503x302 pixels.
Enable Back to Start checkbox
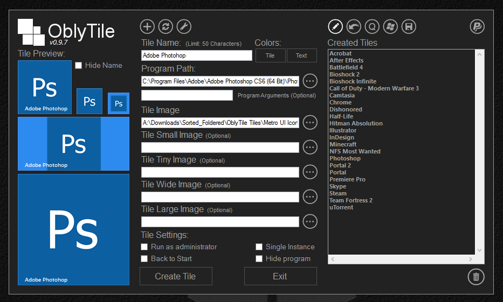click(x=144, y=259)
